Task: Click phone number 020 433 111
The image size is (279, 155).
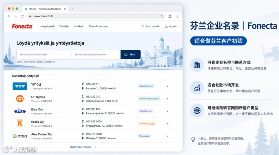Action: click(93, 84)
